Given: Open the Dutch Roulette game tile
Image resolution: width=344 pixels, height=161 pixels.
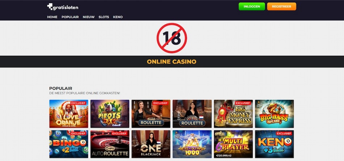Looking at the screenshot, I should 192,114.
